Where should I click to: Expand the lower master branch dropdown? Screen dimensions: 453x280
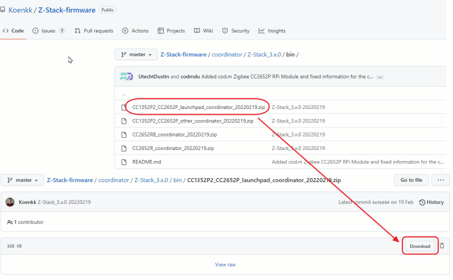click(x=22, y=180)
